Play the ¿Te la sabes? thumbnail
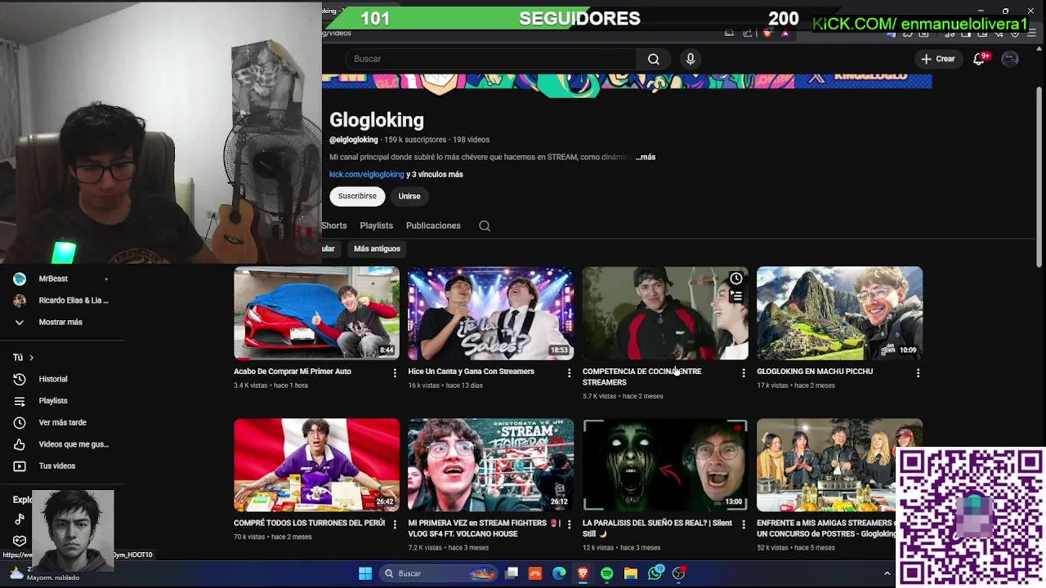This screenshot has height=588, width=1046. tap(490, 313)
